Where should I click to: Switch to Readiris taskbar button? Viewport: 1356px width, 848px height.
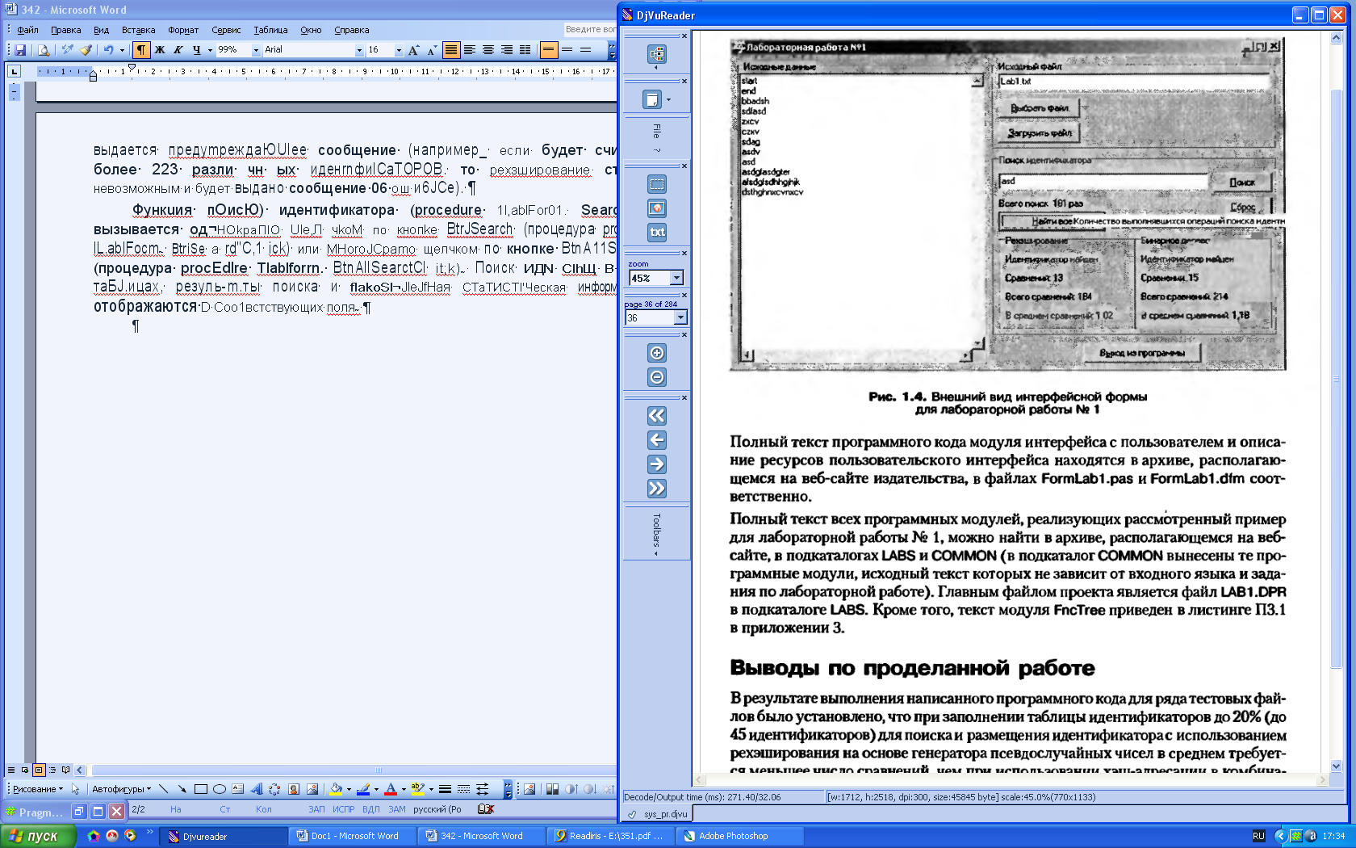point(609,836)
